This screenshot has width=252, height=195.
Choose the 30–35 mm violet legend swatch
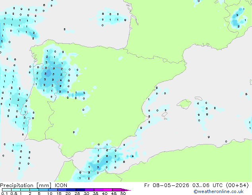point(89,190)
